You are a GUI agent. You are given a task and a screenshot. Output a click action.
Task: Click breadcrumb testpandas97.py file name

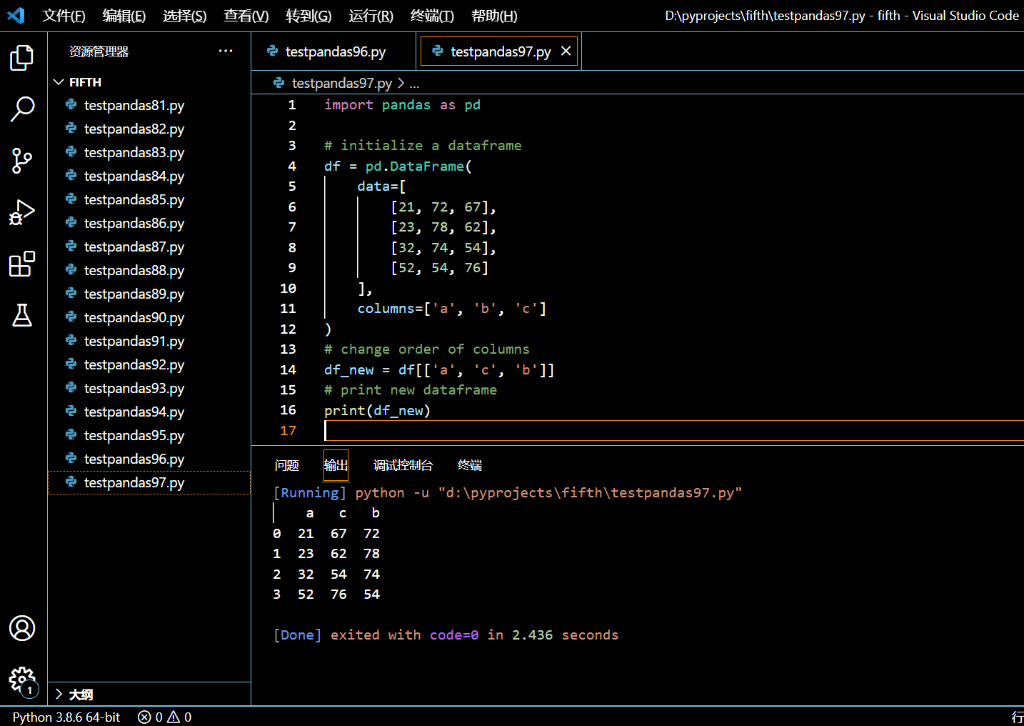coord(342,83)
